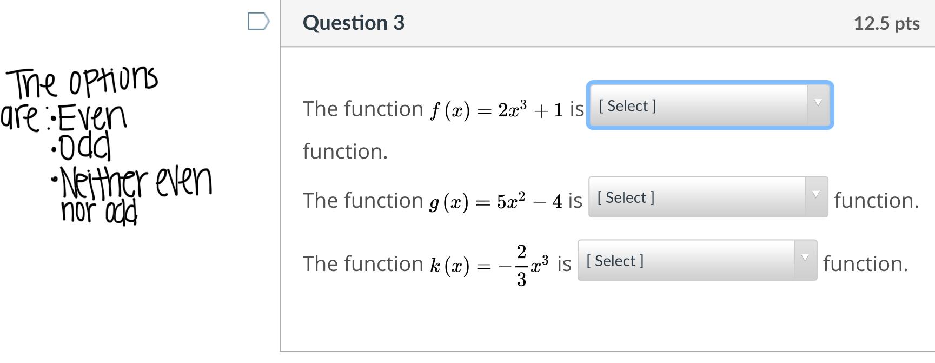Image resolution: width=935 pixels, height=363 pixels.
Task: Click the Question 3 heading
Action: coord(353,23)
